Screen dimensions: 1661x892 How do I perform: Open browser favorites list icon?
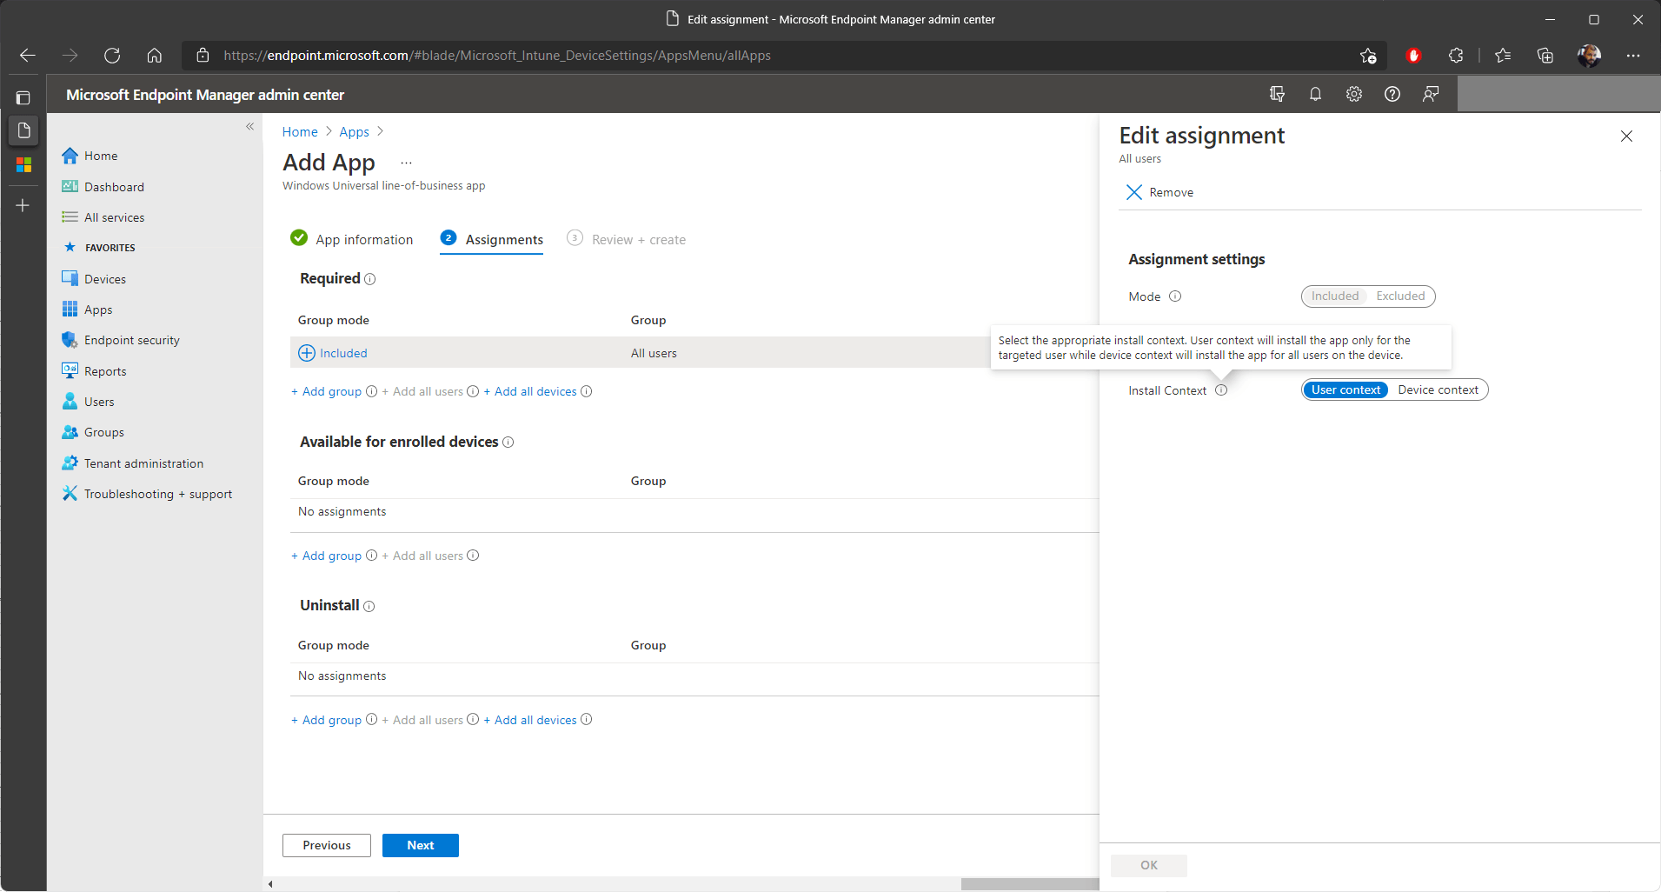pyautogui.click(x=1503, y=56)
